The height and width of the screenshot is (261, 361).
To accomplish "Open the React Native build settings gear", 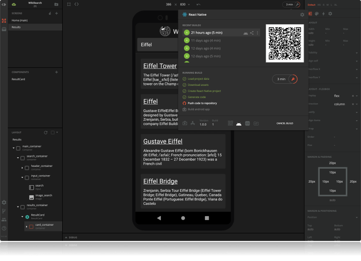I will [x=303, y=14].
